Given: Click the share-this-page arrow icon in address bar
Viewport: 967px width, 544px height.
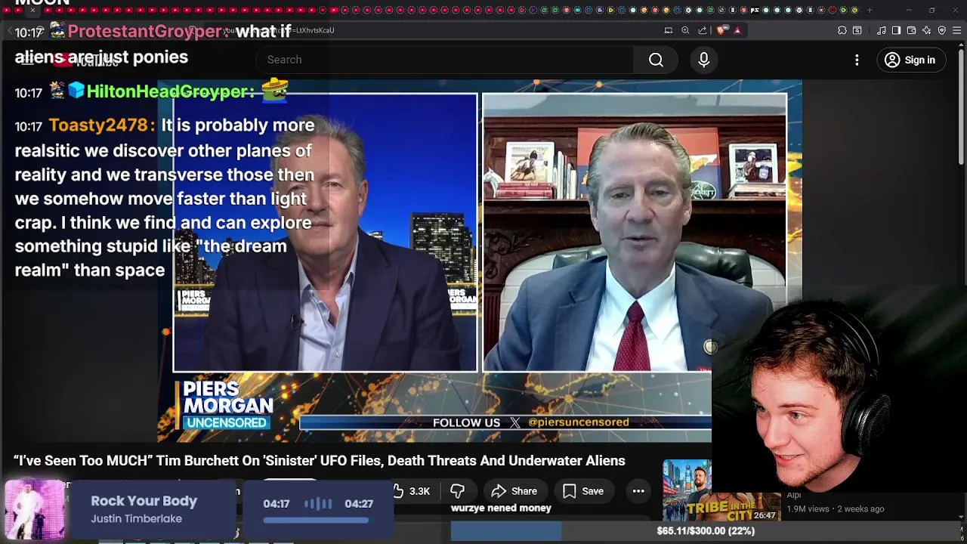Looking at the screenshot, I should [x=703, y=30].
